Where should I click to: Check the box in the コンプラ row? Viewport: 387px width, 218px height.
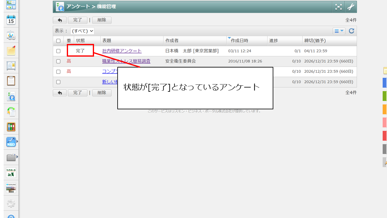coord(58,72)
